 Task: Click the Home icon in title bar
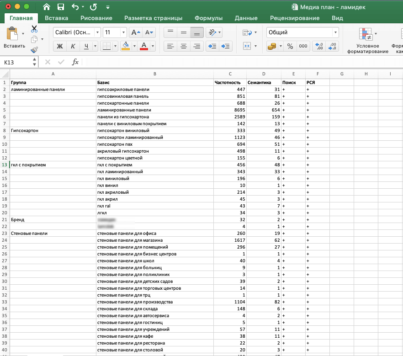(x=47, y=7)
